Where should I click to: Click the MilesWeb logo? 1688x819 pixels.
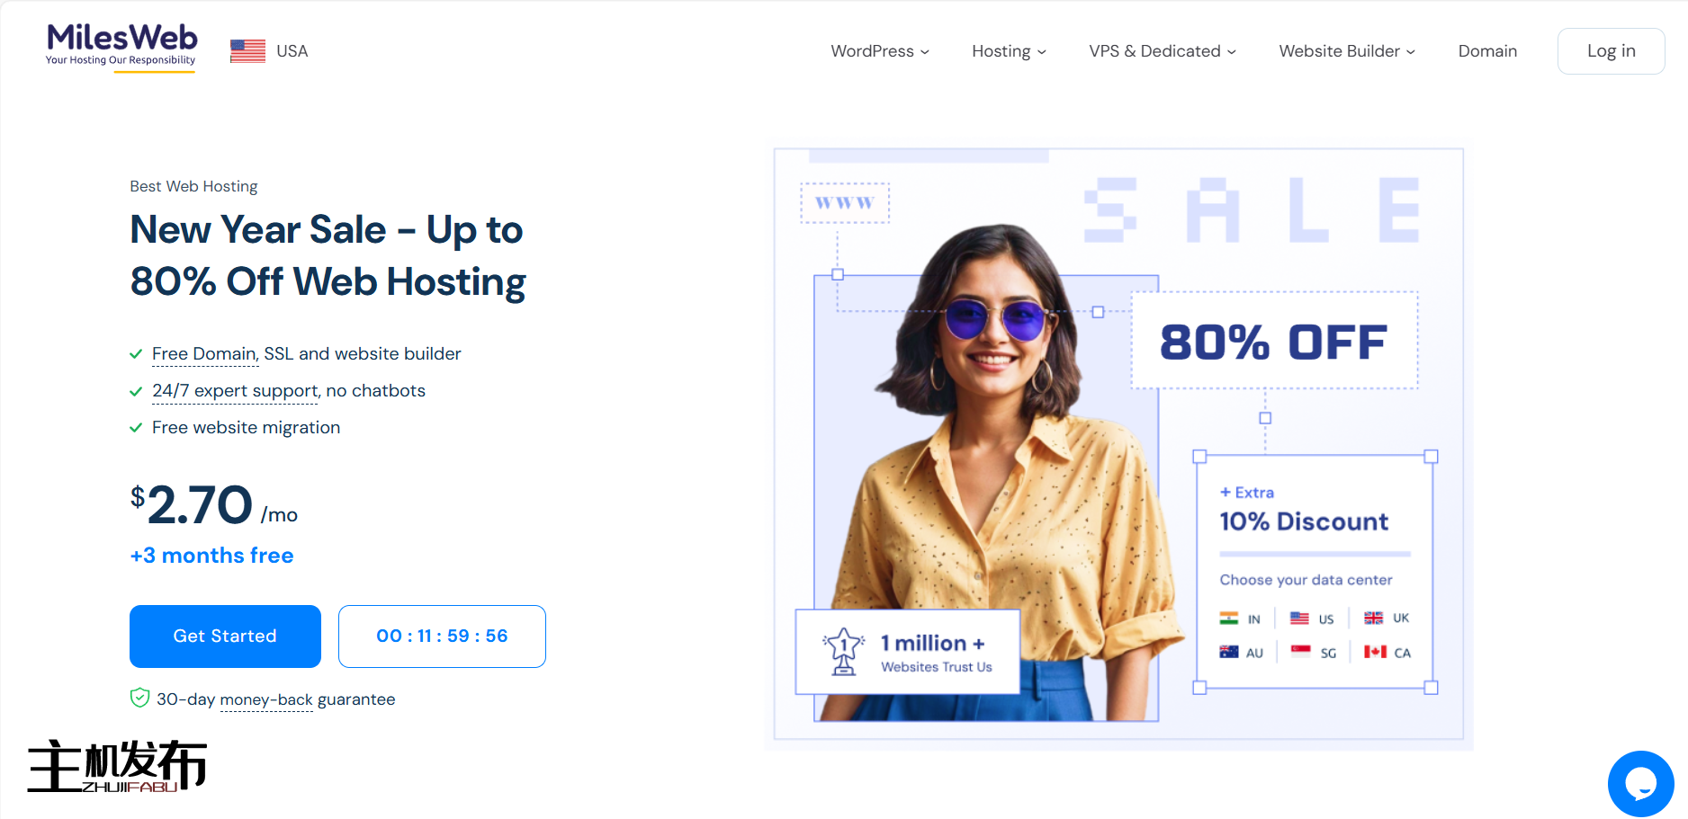pyautogui.click(x=121, y=47)
